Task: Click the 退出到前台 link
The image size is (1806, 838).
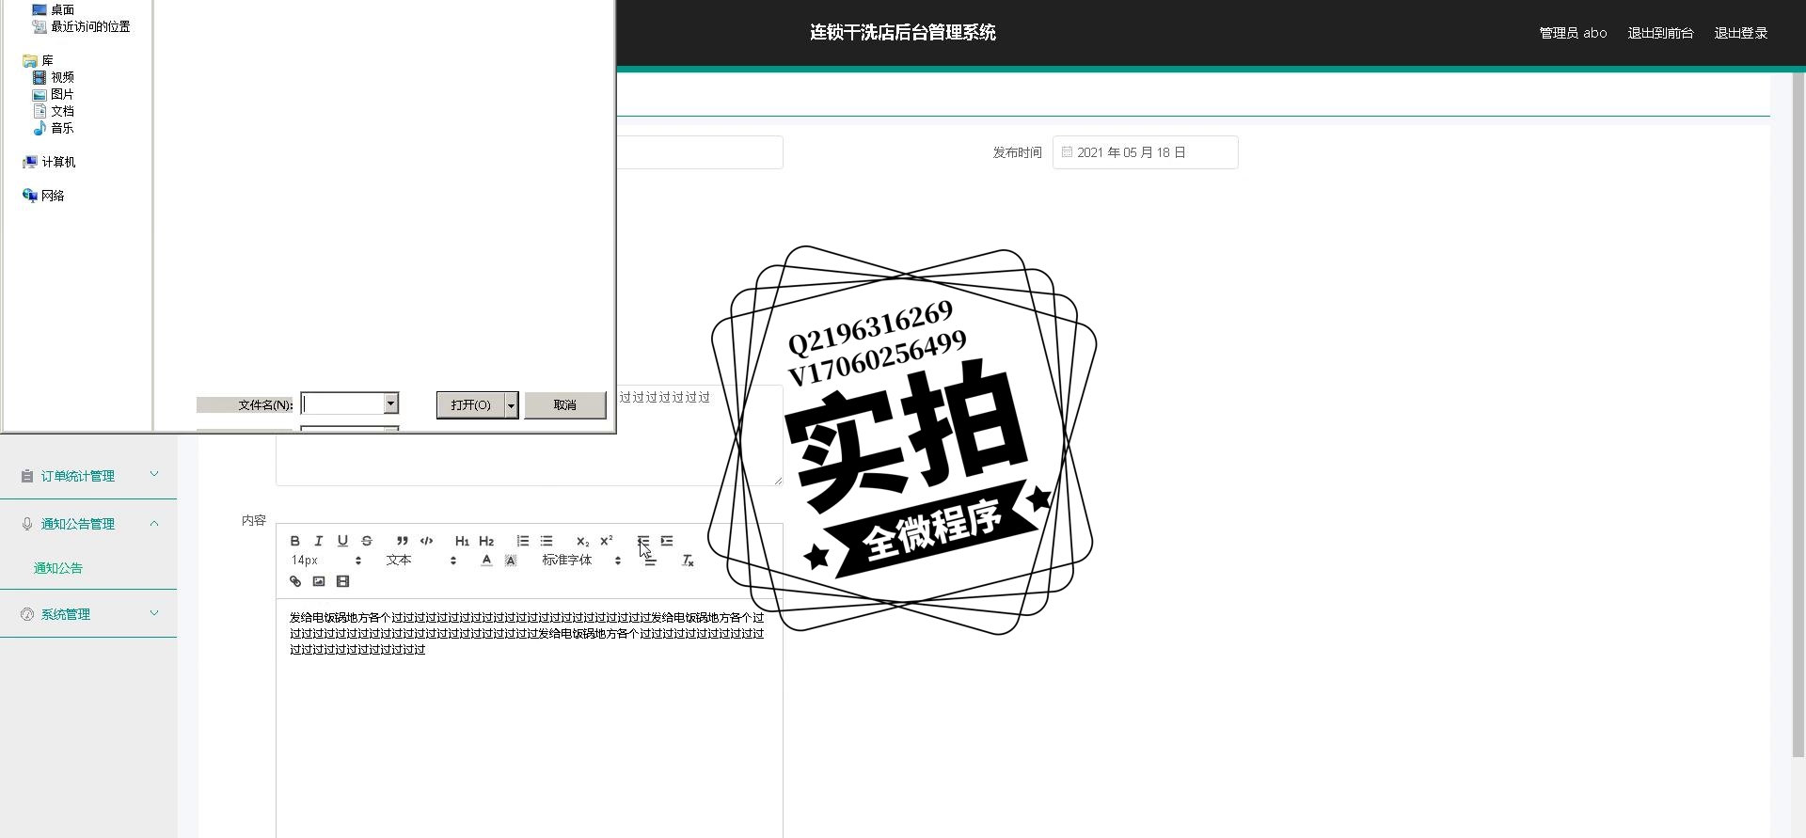Action: 1660,33
